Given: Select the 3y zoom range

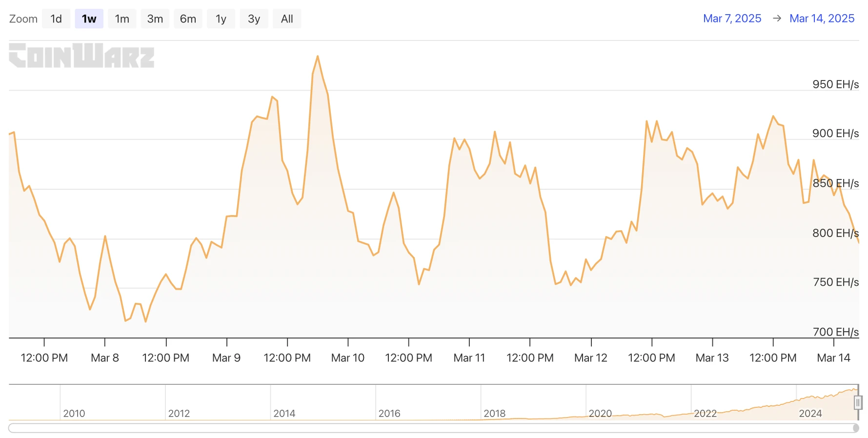Looking at the screenshot, I should pyautogui.click(x=254, y=19).
